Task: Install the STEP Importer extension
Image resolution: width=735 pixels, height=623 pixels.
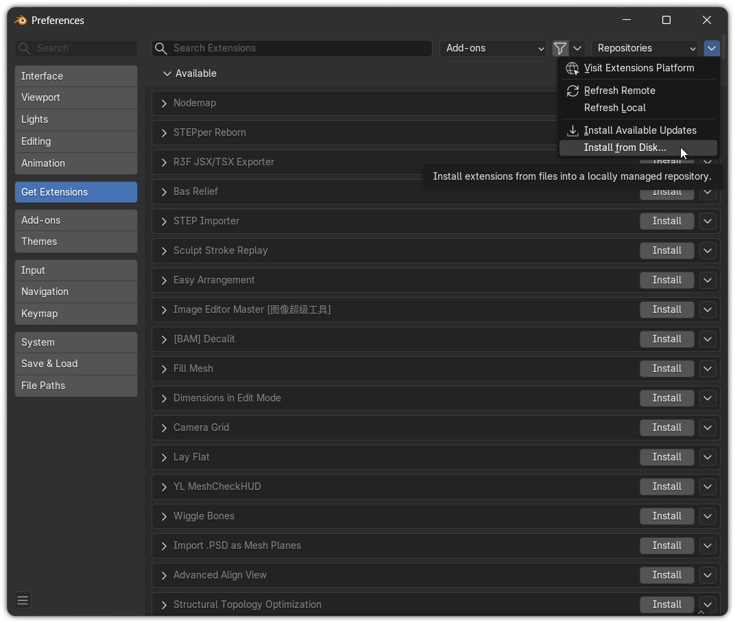Action: (666, 221)
